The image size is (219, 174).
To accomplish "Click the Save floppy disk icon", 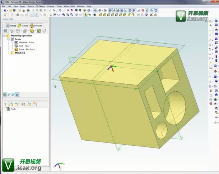I will (14, 10).
